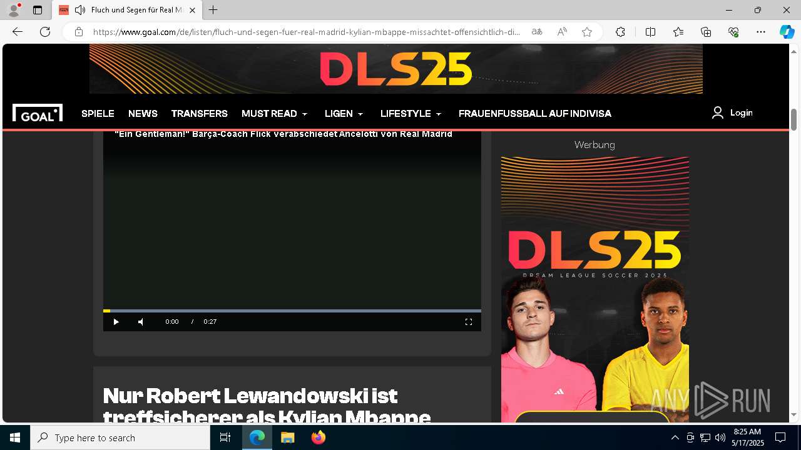The height and width of the screenshot is (450, 801).
Task: Open File Explorer from taskbar
Action: (287, 437)
